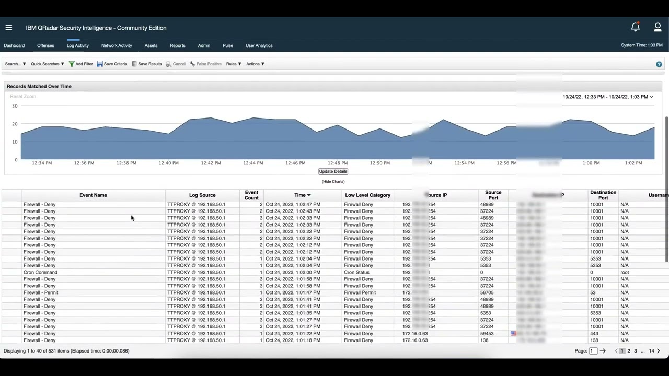Select the Cron Command event row

[334, 272]
